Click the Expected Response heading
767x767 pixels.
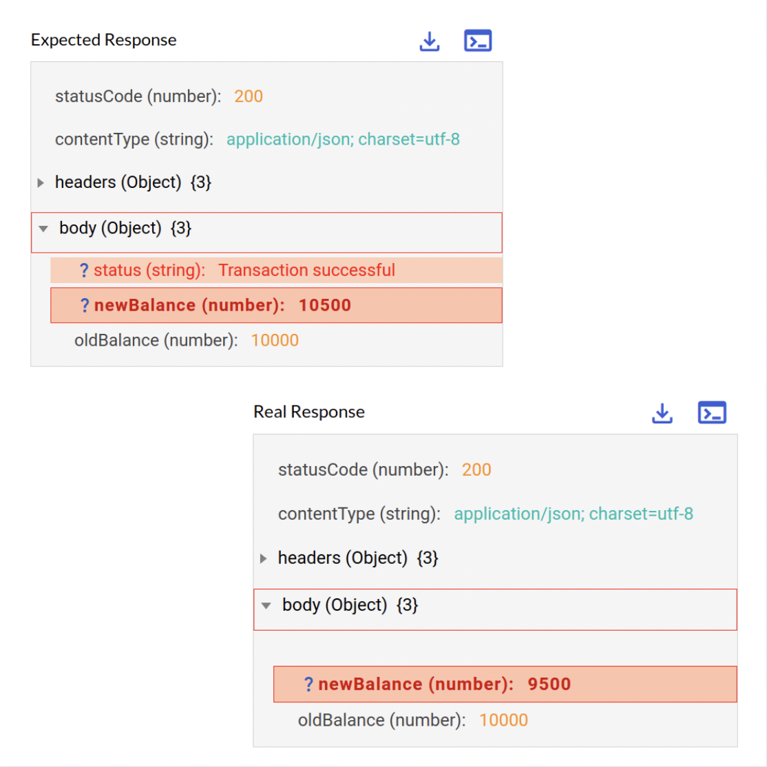(104, 40)
